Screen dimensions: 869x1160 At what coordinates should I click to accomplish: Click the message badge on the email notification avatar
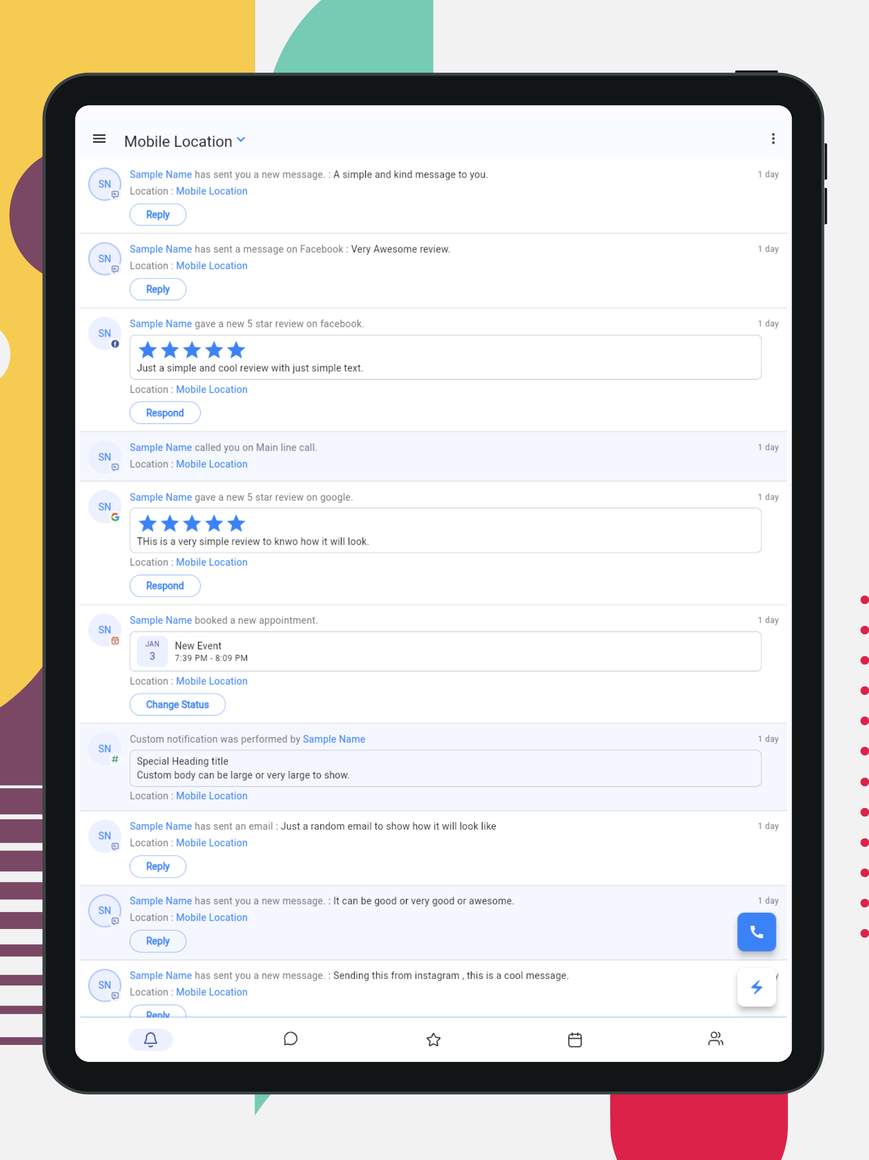[x=115, y=846]
